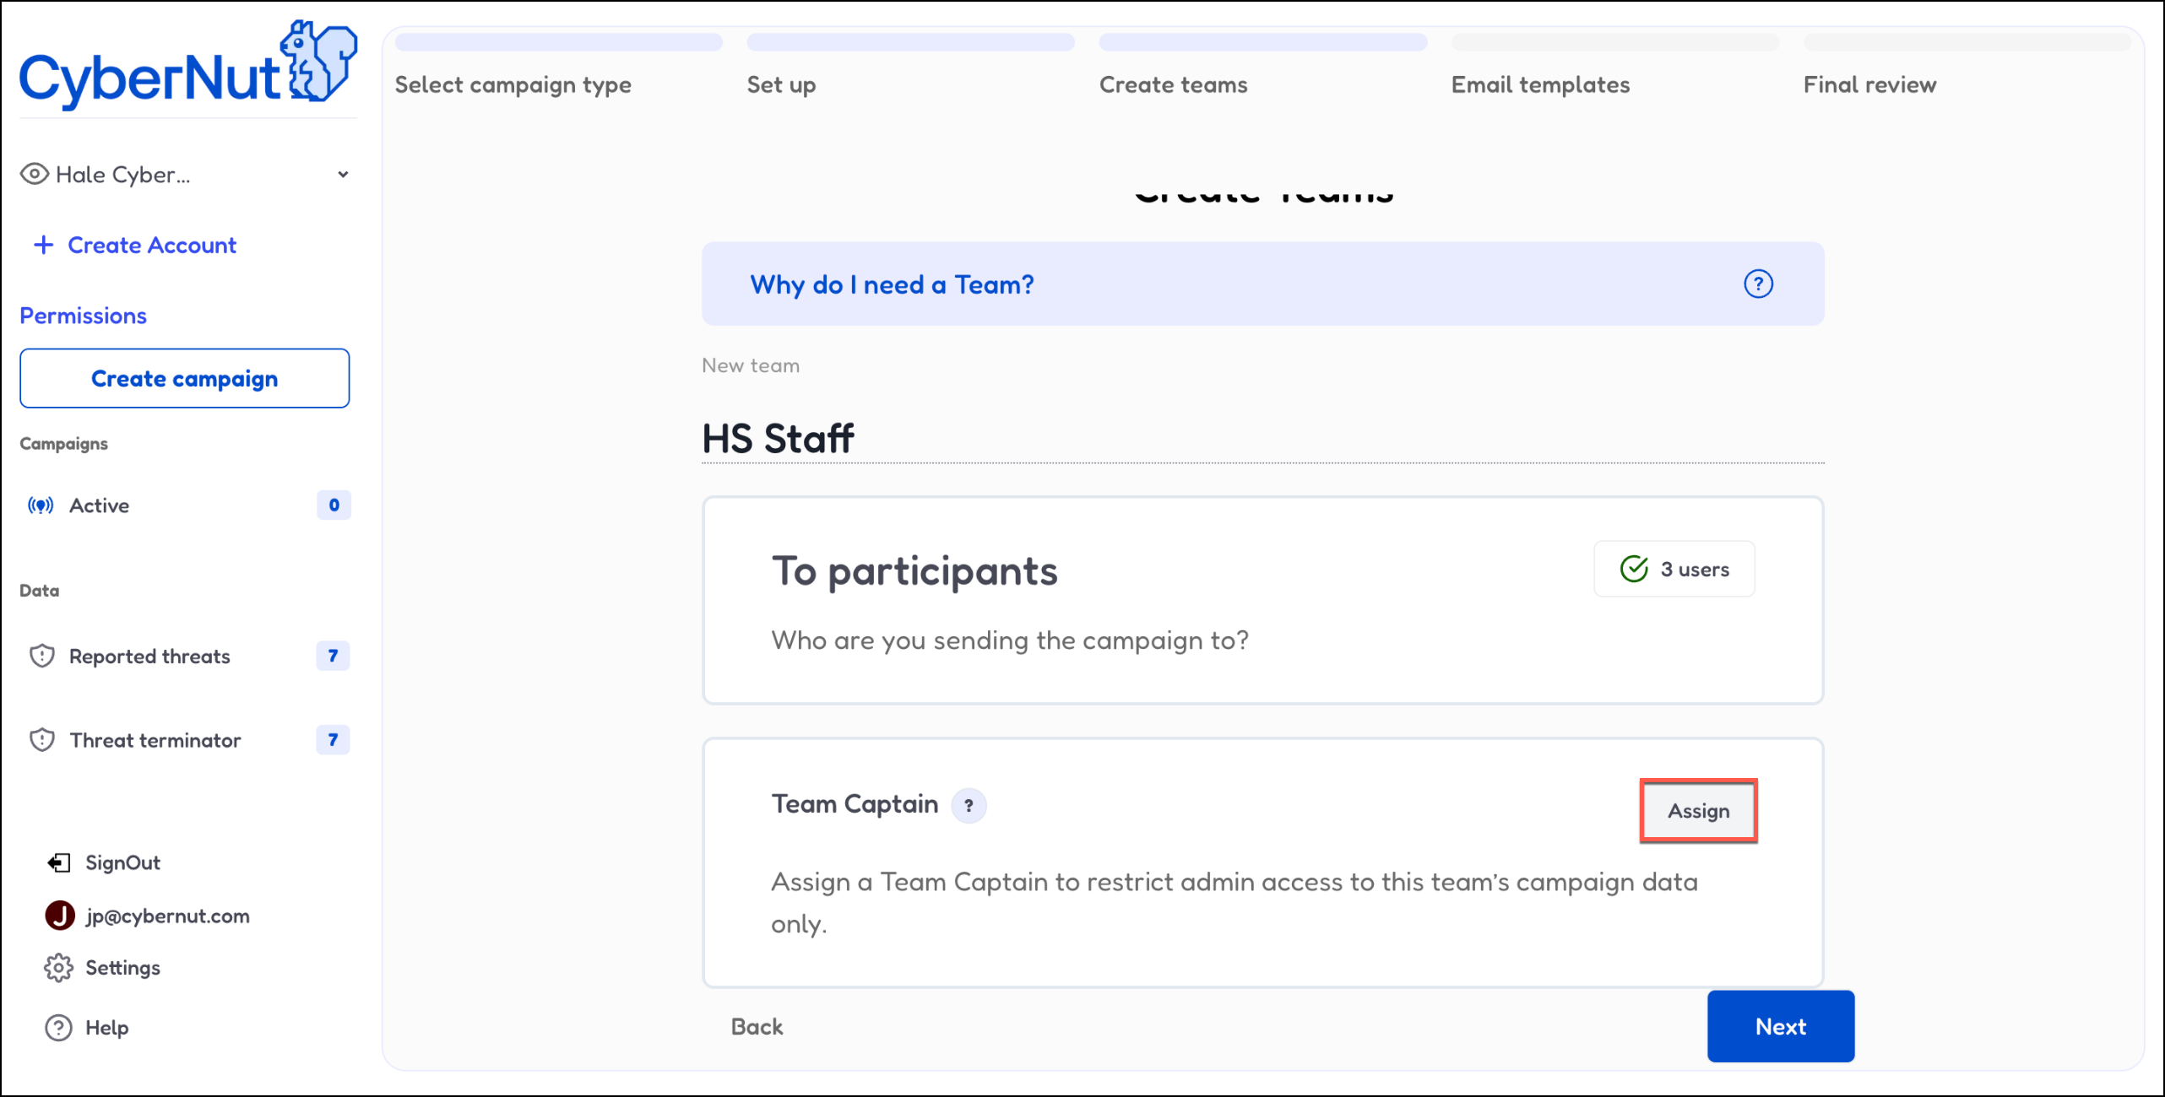Click the Set up progress bar segment
Screen dimensions: 2165x1097
click(x=909, y=42)
